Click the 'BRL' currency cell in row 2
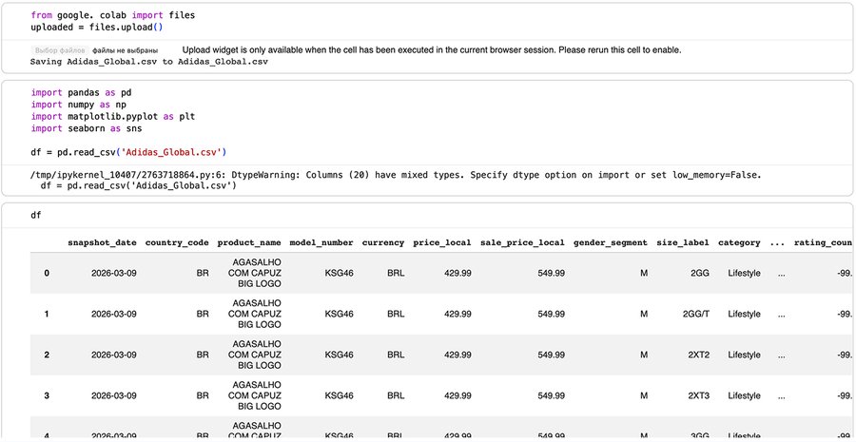Screen dimensions: 856x442 click(x=396, y=355)
